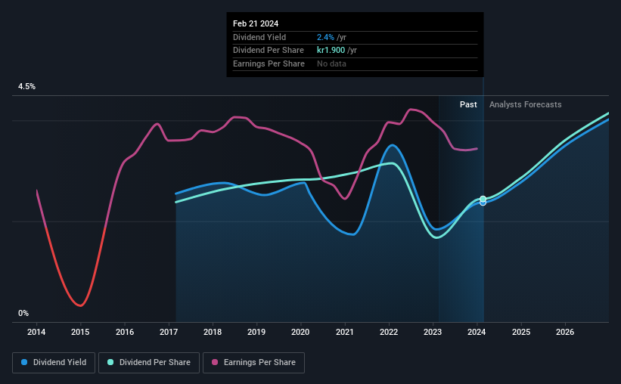Click the 2014 label on the time axis
The width and height of the screenshot is (621, 384).
pyautogui.click(x=36, y=332)
